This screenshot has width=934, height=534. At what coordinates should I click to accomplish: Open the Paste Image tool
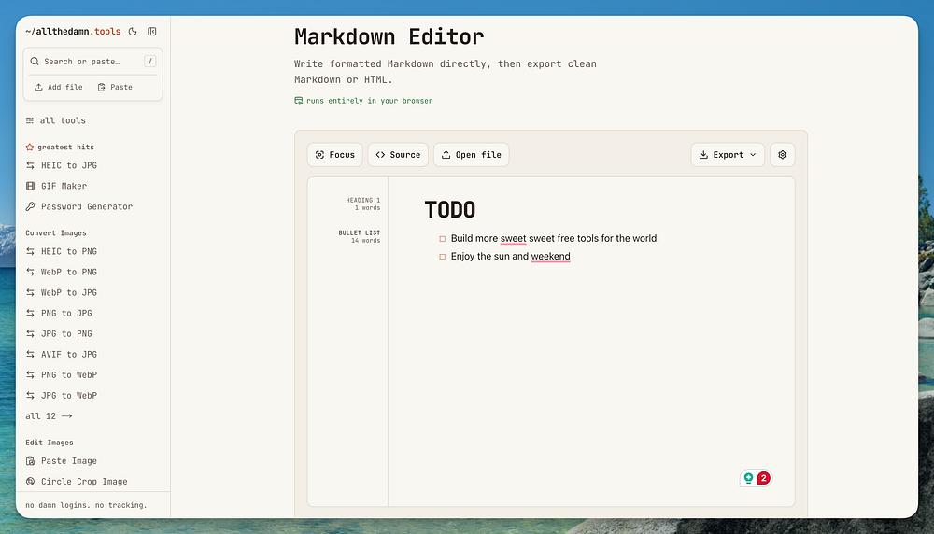point(62,461)
